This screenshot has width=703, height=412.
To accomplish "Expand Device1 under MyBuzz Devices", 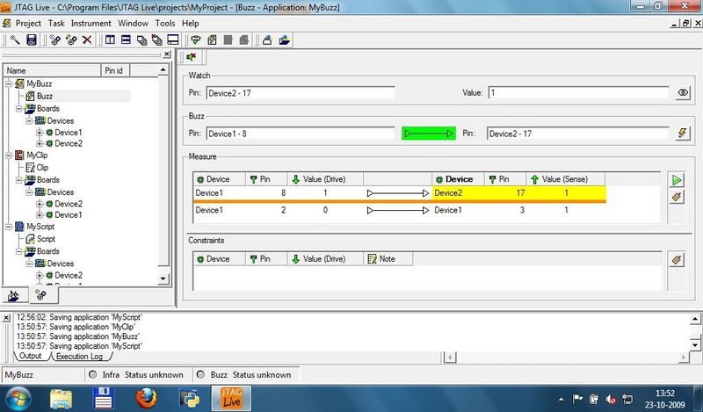I will click(x=40, y=133).
